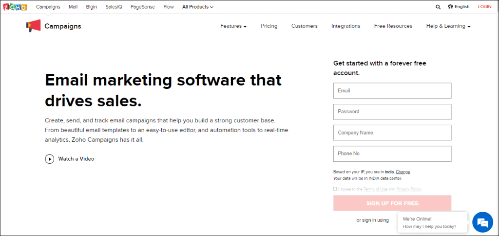Check the Terms of Use agreement checkbox
The height and width of the screenshot is (236, 499).
pyautogui.click(x=335, y=189)
